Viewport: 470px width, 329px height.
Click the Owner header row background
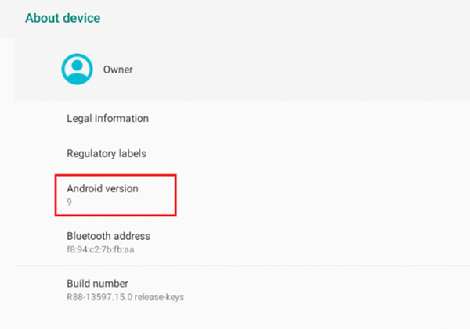(242, 70)
